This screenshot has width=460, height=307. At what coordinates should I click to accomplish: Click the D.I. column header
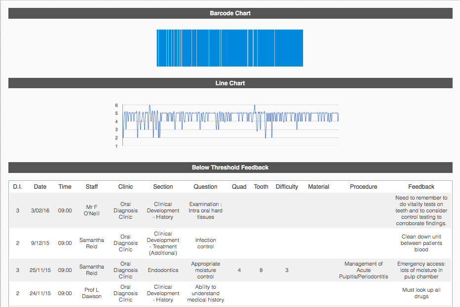point(18,187)
